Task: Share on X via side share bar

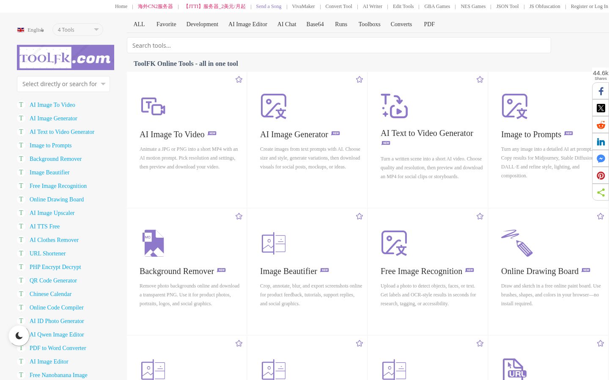Action: 601,108
